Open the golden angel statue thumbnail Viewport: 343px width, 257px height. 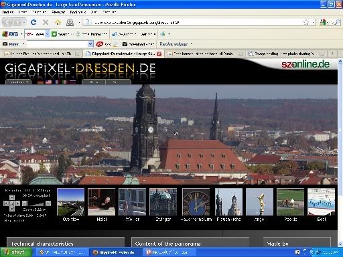[259, 201]
